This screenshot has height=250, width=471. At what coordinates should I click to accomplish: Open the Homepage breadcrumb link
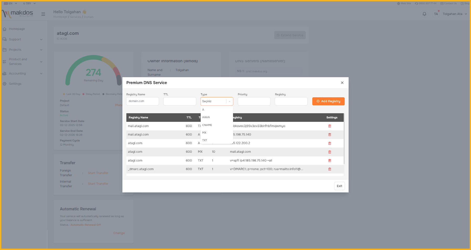point(60,17)
